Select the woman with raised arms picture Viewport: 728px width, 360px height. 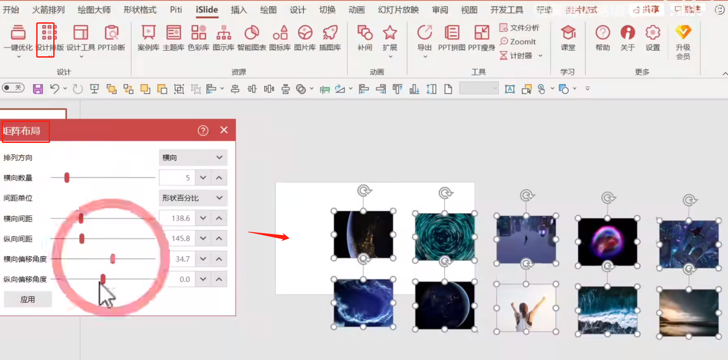click(526, 308)
